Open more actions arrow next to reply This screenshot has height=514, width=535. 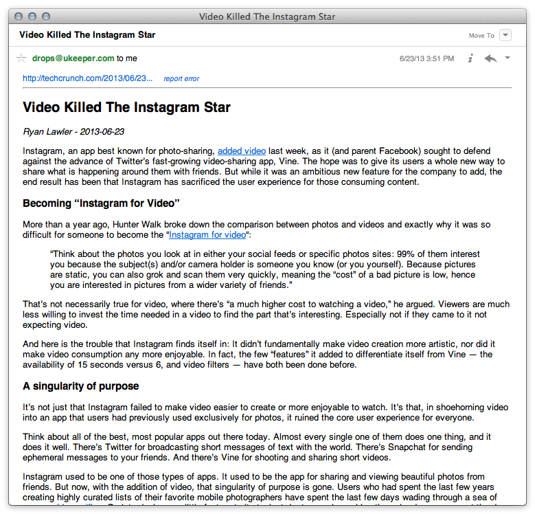508,58
